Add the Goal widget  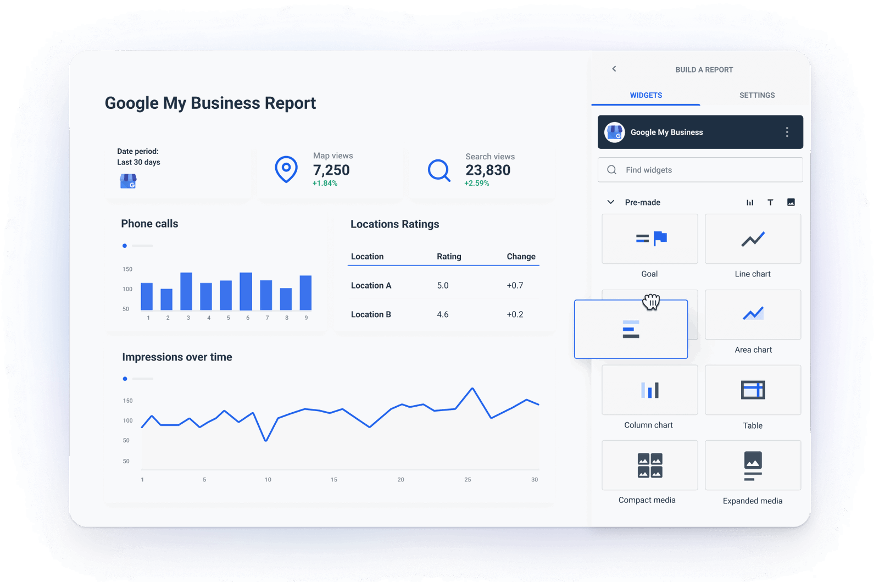[649, 239]
